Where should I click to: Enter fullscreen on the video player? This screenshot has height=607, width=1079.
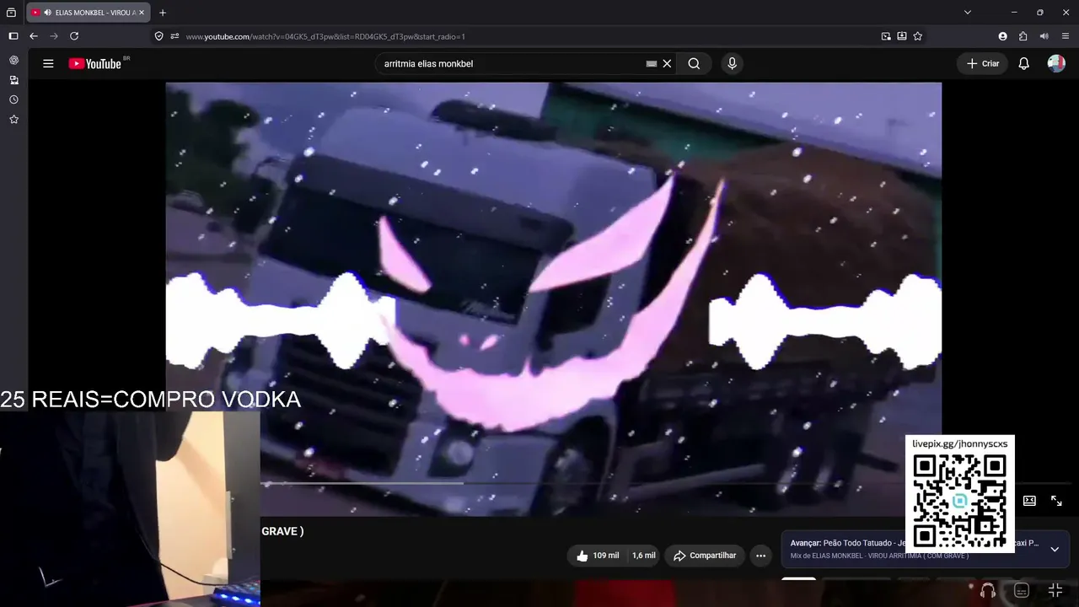[1056, 501]
